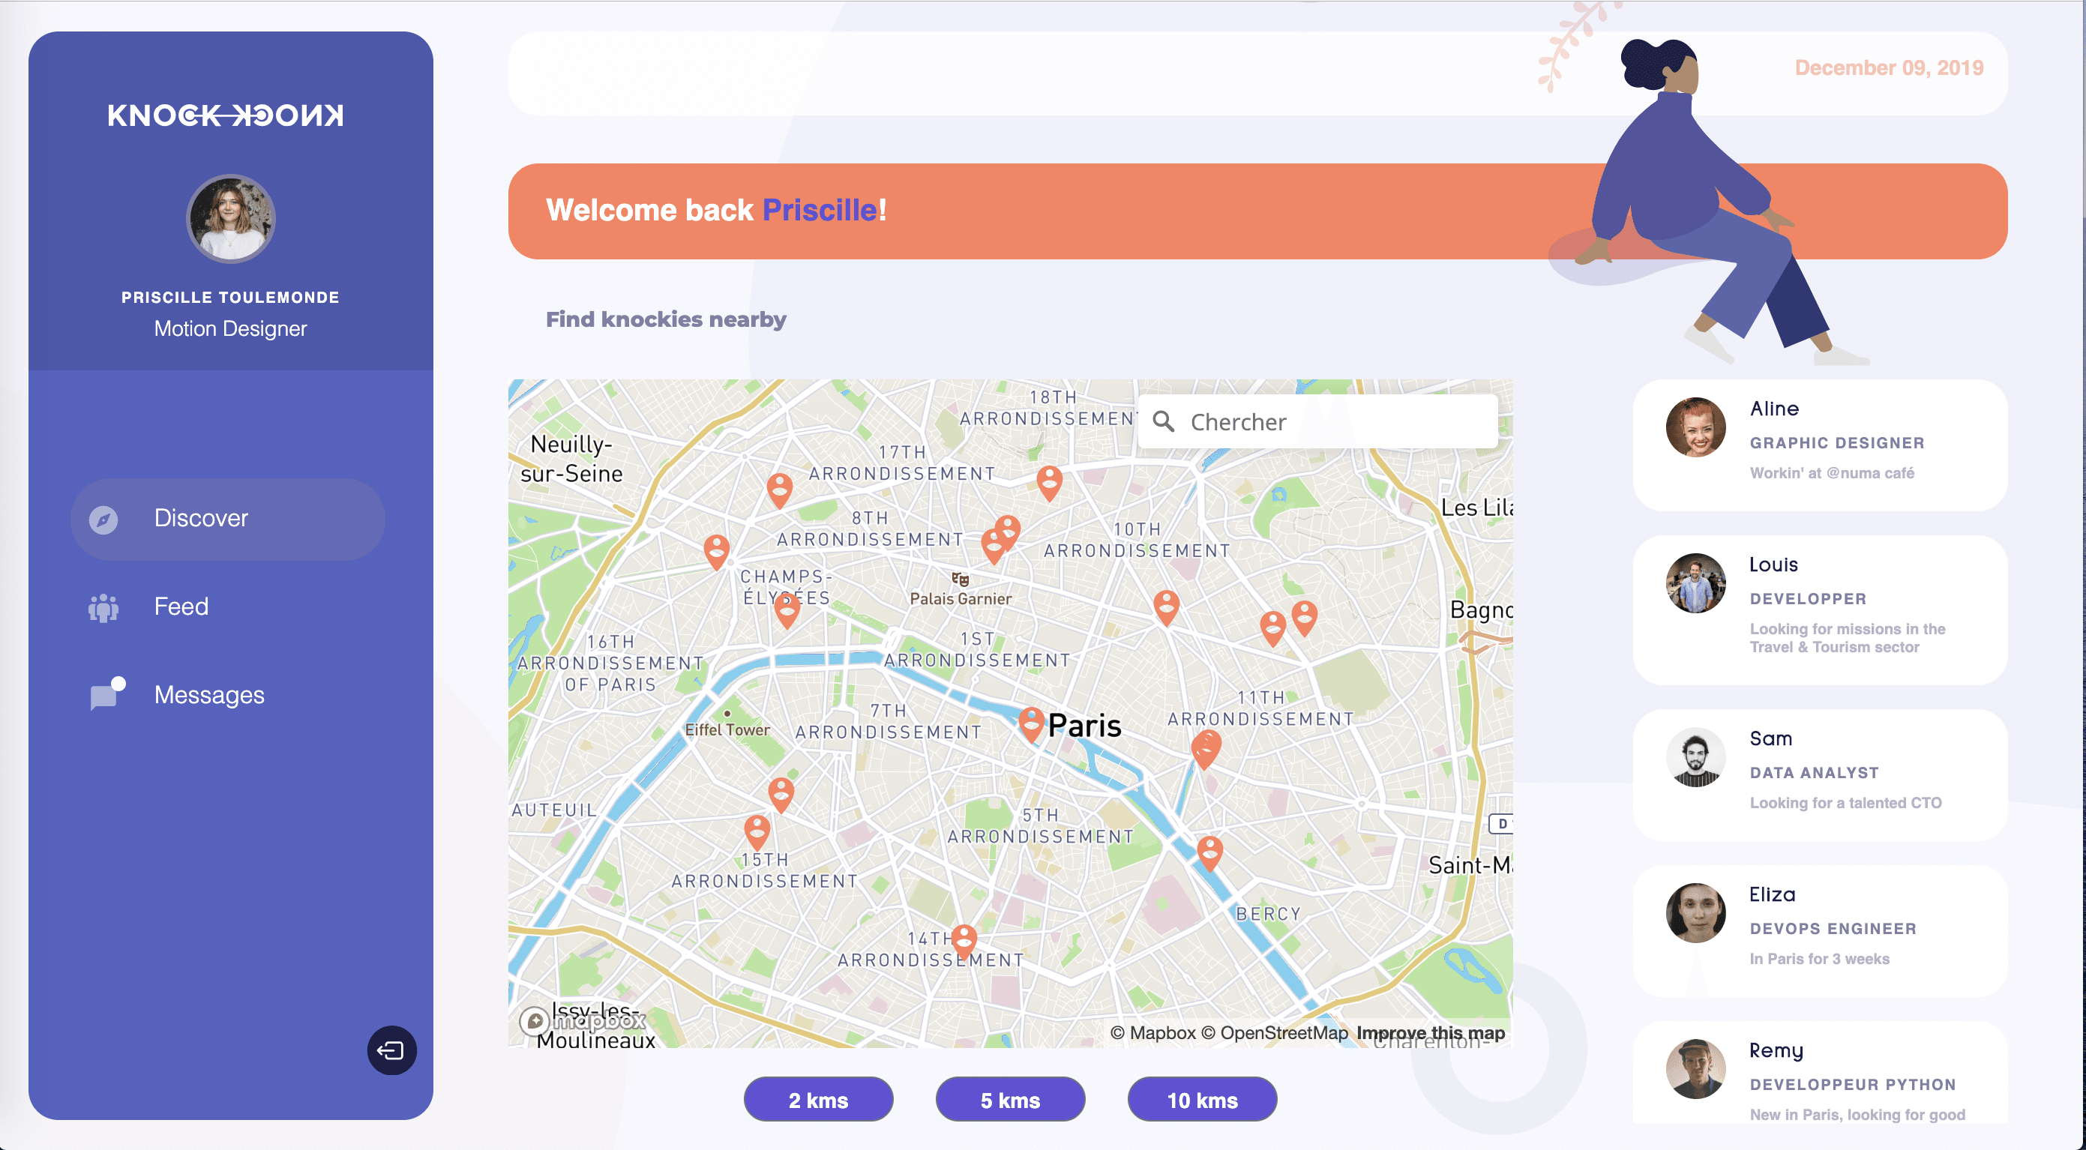The width and height of the screenshot is (2086, 1150).
Task: Choose the 10 kms radius button
Action: pos(1202,1100)
